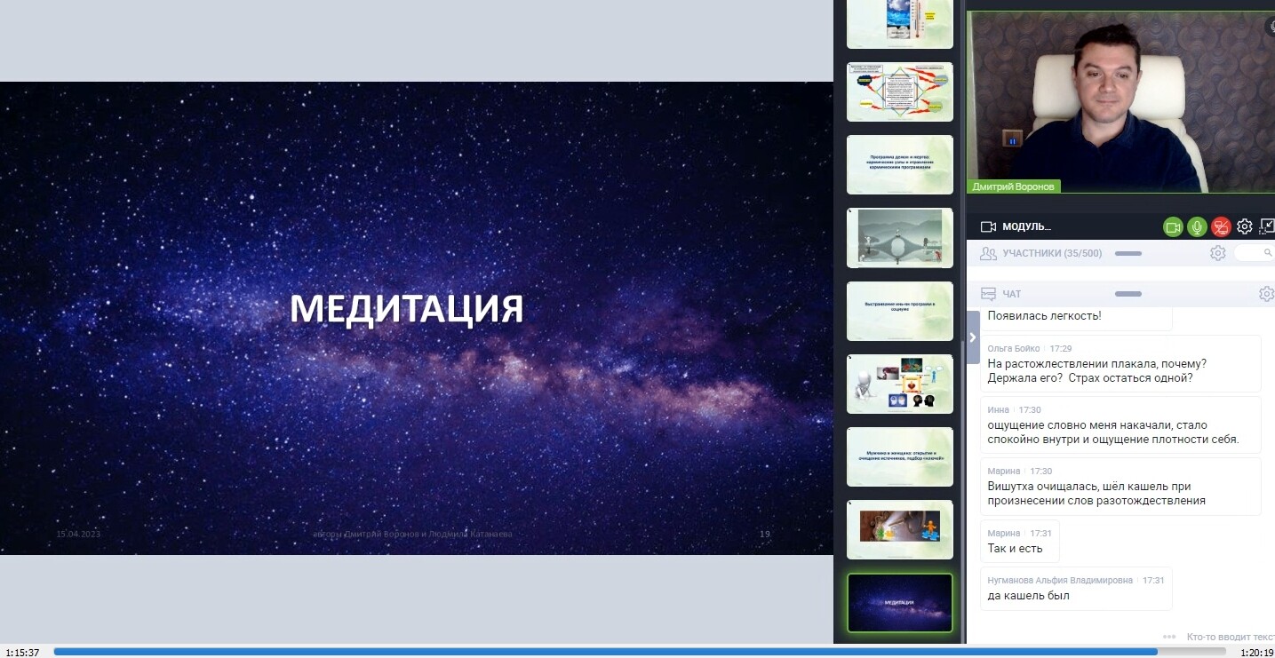The width and height of the screenshot is (1275, 658).
Task: Select the ЧАТ panel header
Action: click(1012, 294)
